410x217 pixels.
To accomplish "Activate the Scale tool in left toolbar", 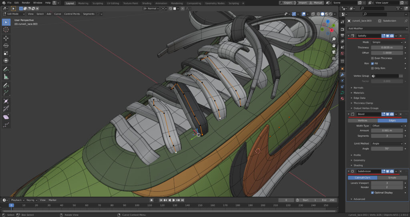I will (6, 53).
